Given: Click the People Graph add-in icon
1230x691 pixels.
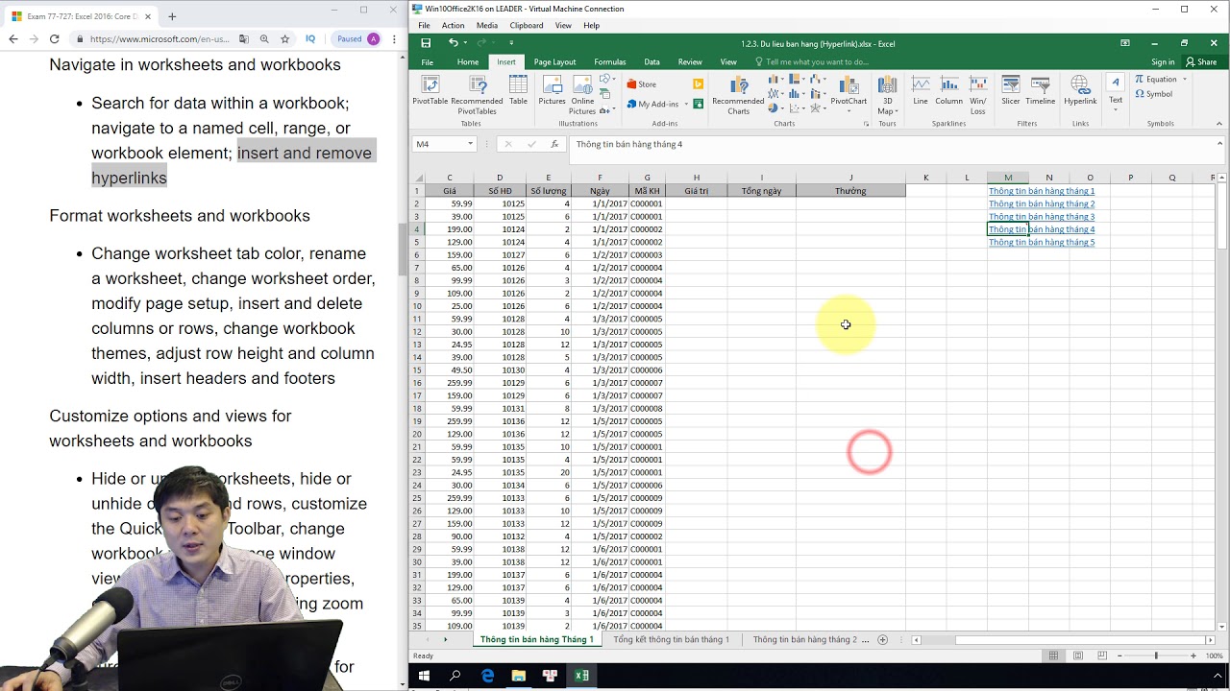Looking at the screenshot, I should point(699,104).
